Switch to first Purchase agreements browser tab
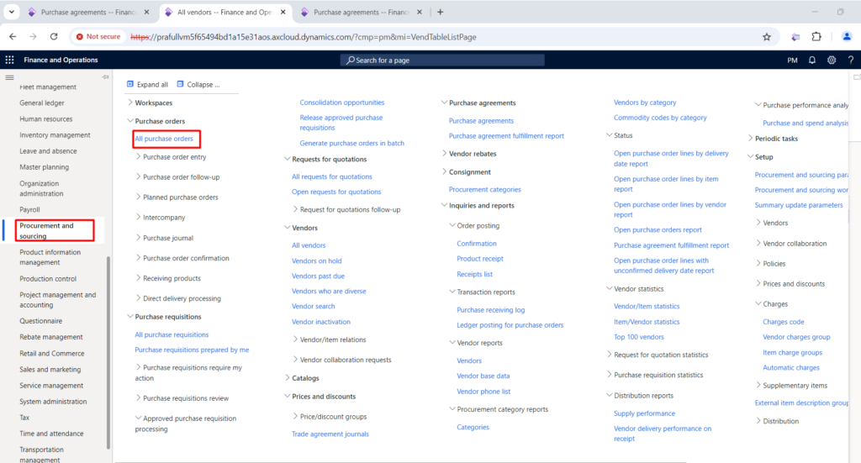Viewport: 861px width, 463px height. point(87,12)
